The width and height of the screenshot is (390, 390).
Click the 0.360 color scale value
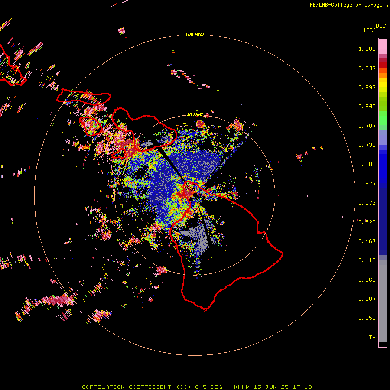click(367, 280)
